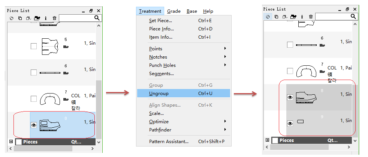The height and width of the screenshot is (157, 368).
Task: Click the info icon in right Piece List
Action: pyautogui.click(x=302, y=17)
